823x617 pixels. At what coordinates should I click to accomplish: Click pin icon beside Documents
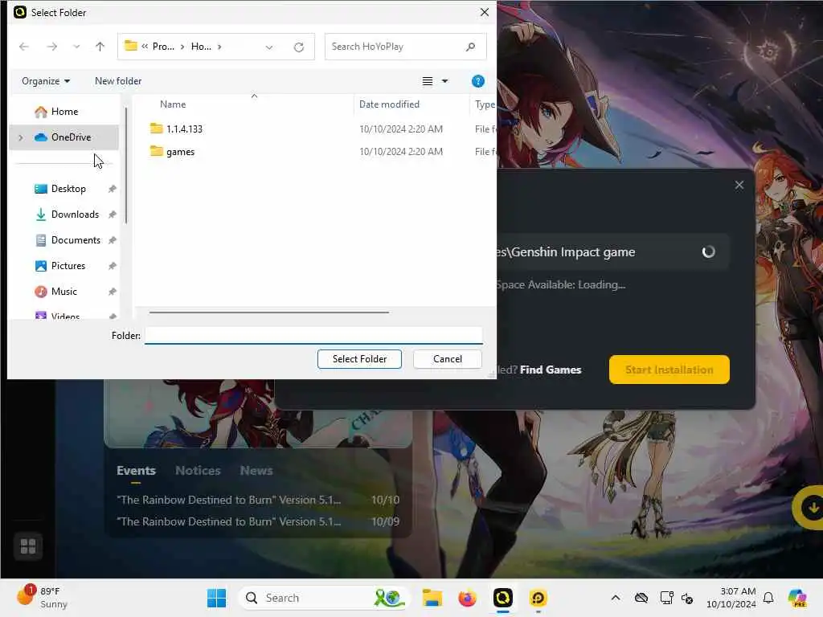112,240
